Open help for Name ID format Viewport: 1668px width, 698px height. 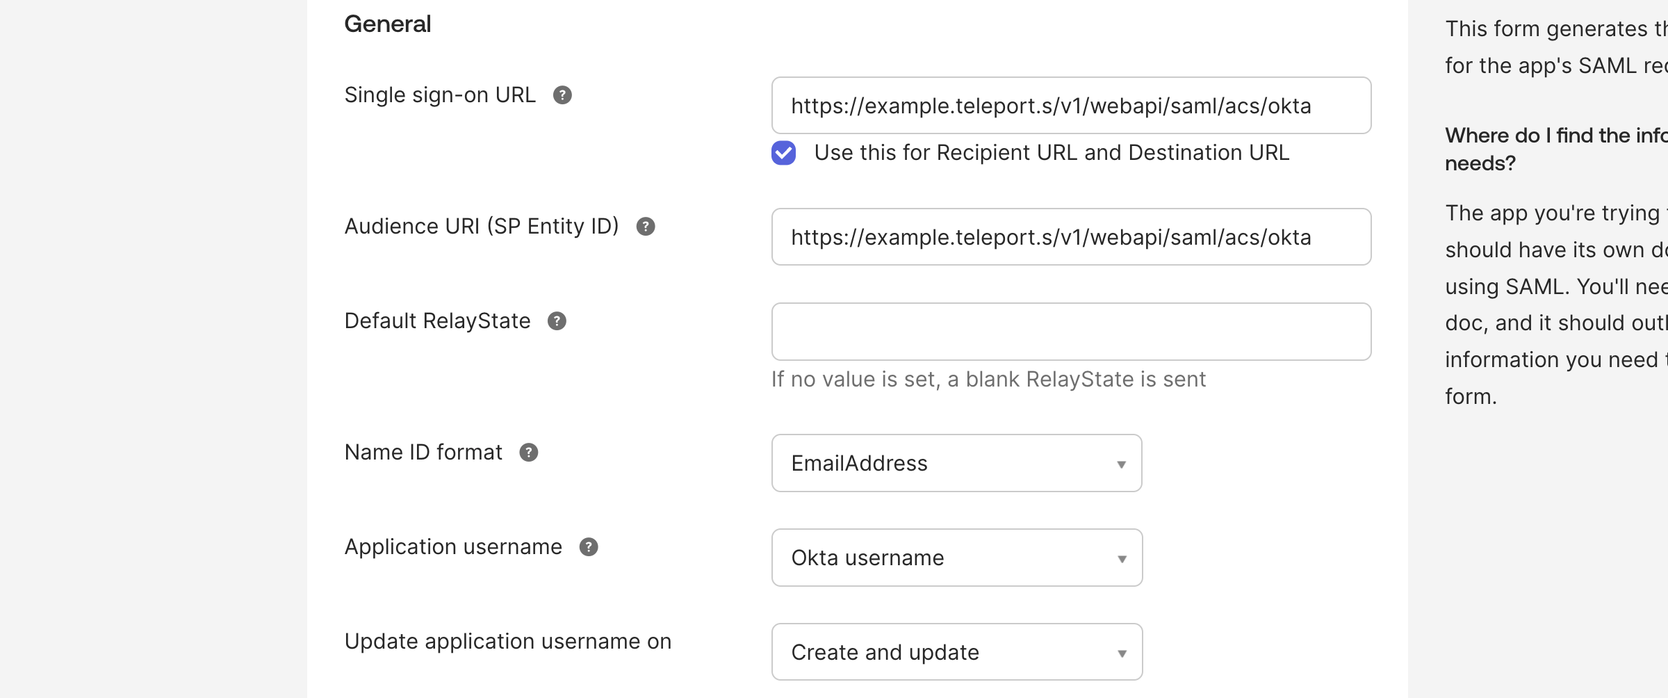point(529,453)
